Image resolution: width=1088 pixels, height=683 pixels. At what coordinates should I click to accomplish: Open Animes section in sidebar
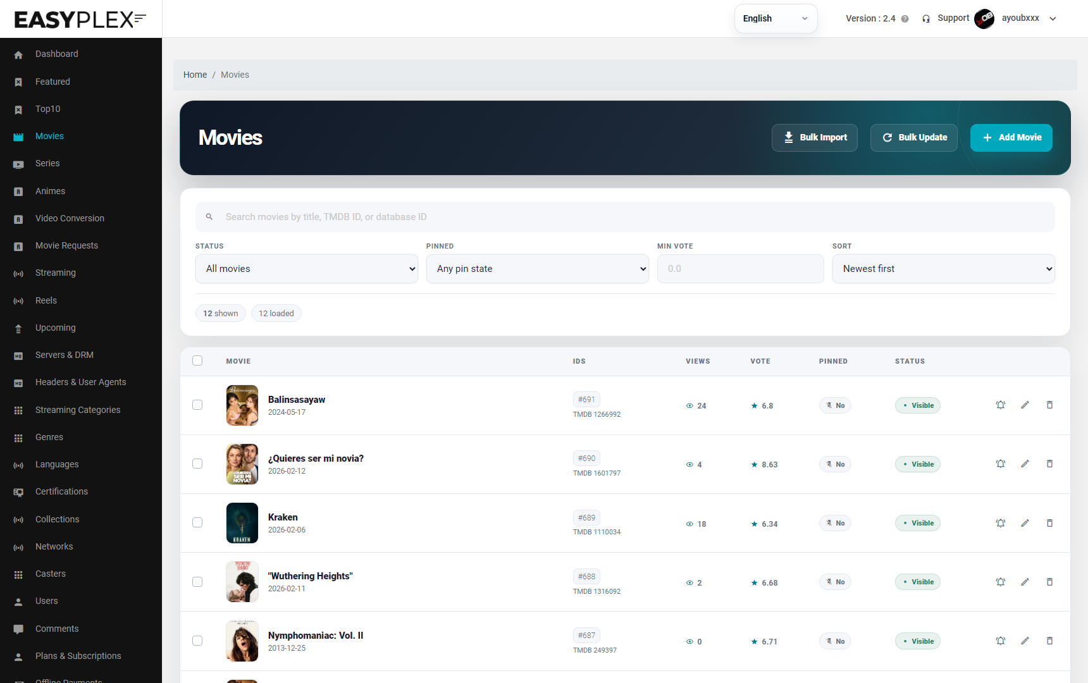[x=50, y=191]
